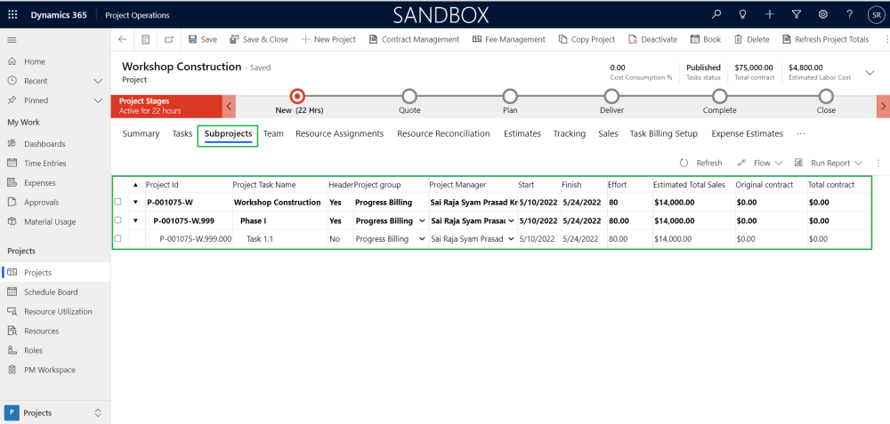Image resolution: width=890 pixels, height=424 pixels.
Task: Go back using the left arrow icon
Action: click(x=122, y=40)
